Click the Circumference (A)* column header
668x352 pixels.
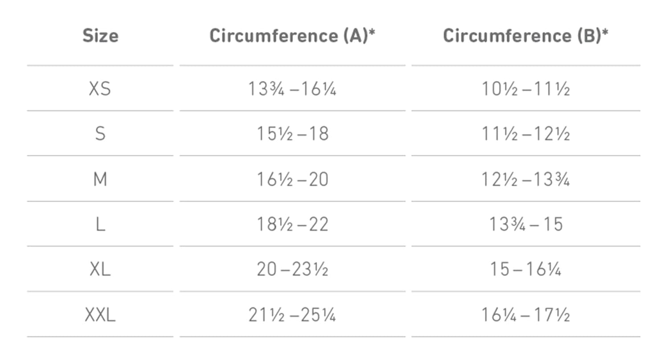pyautogui.click(x=292, y=36)
